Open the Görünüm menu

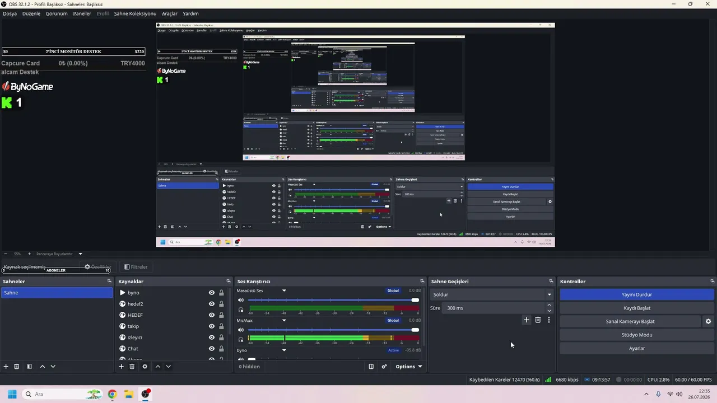pyautogui.click(x=57, y=13)
